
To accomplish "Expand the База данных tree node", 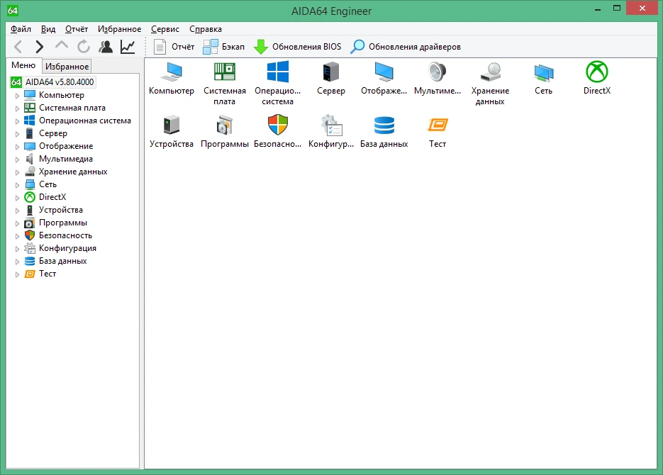I will point(17,262).
